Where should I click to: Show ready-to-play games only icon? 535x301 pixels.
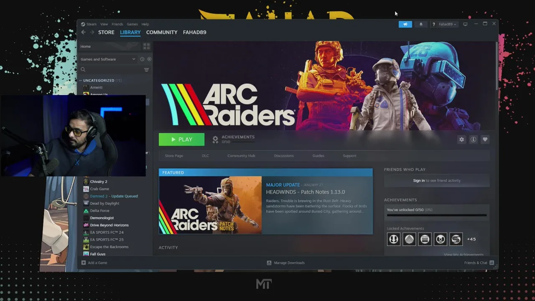(149, 59)
